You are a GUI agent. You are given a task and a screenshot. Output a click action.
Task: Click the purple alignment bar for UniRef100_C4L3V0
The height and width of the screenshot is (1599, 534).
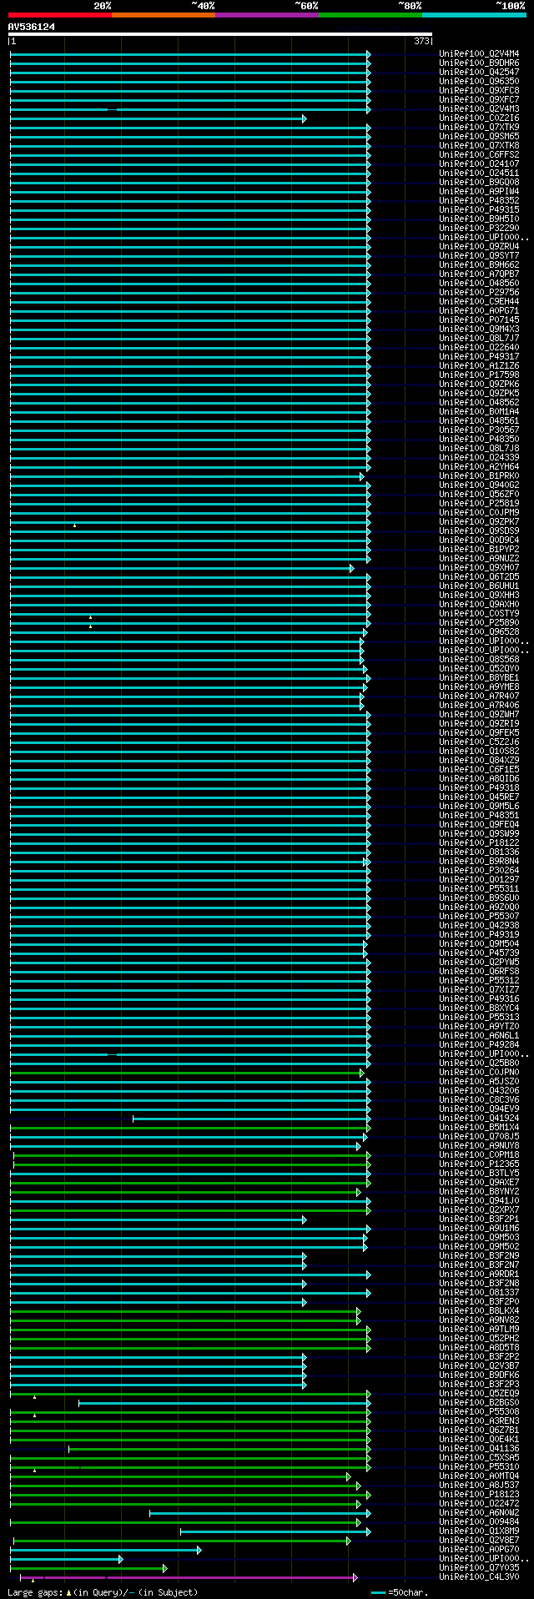(189, 1577)
